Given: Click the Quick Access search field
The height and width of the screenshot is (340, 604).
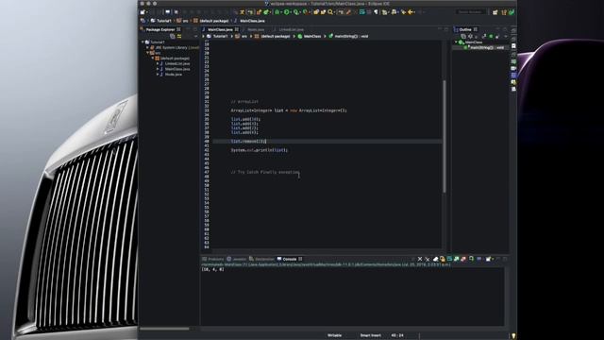Looking at the screenshot, I should coord(470,12).
